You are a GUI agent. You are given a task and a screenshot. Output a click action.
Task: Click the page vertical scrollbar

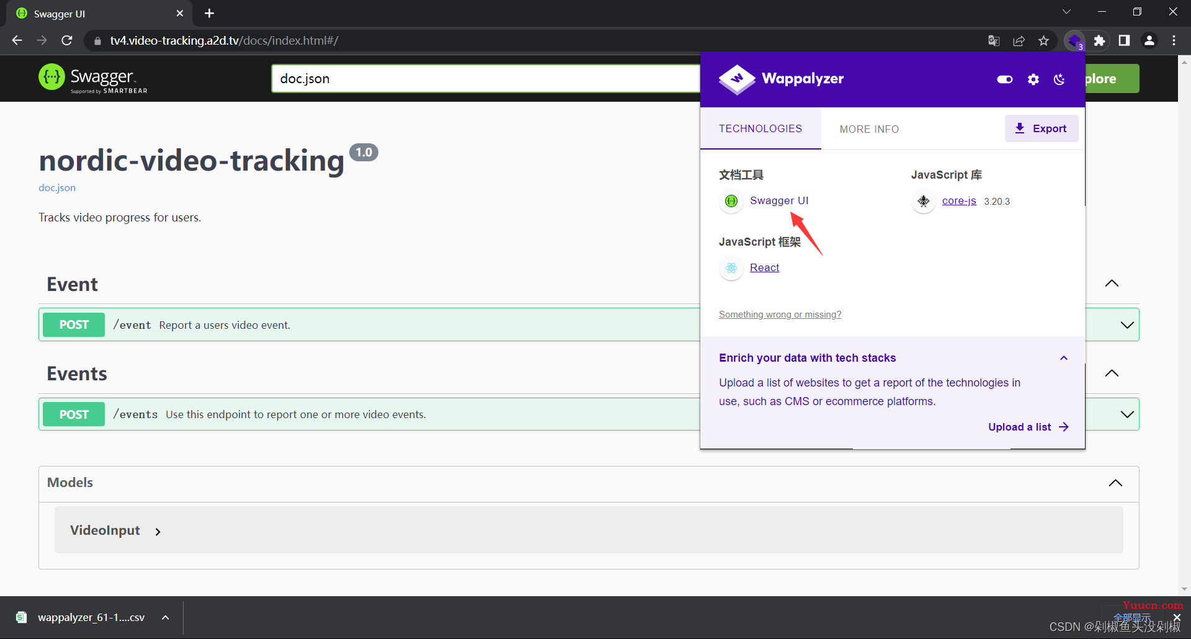click(x=1184, y=325)
